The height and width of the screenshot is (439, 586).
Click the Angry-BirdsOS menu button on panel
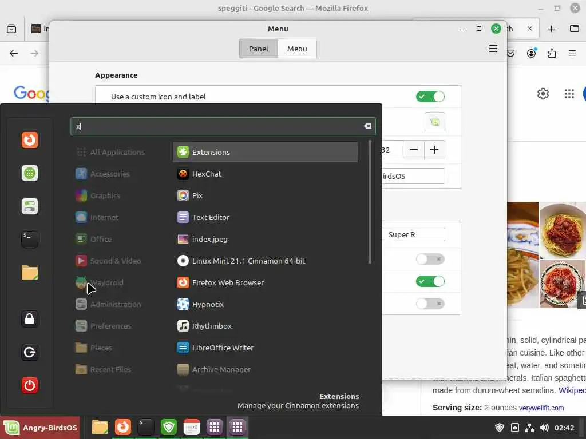pos(40,428)
